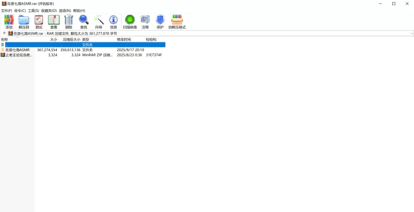Maximize the WinRAR window
Screen dimensions: 414x212
coord(394,4)
